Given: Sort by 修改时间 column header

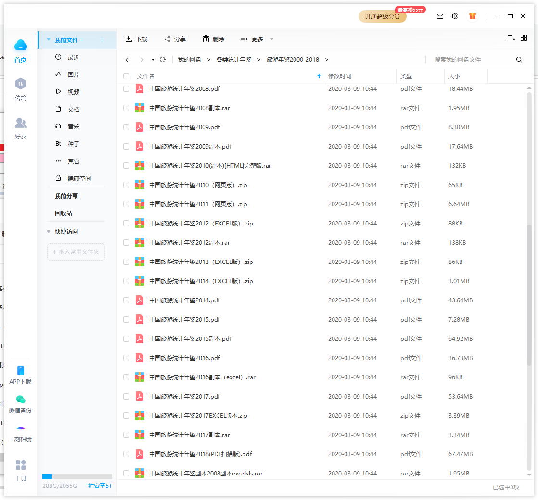Looking at the screenshot, I should pos(340,76).
